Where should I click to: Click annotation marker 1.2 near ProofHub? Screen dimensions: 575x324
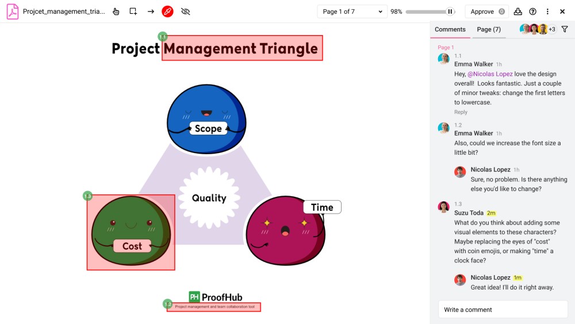(x=167, y=304)
